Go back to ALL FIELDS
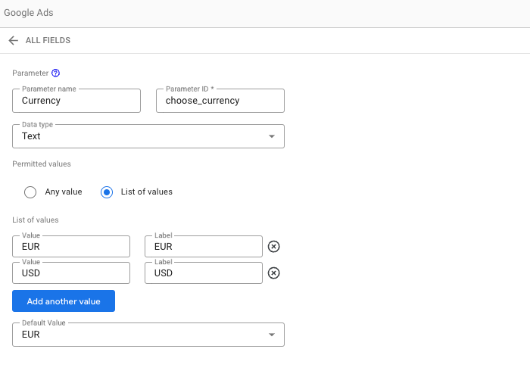 pyautogui.click(x=48, y=40)
